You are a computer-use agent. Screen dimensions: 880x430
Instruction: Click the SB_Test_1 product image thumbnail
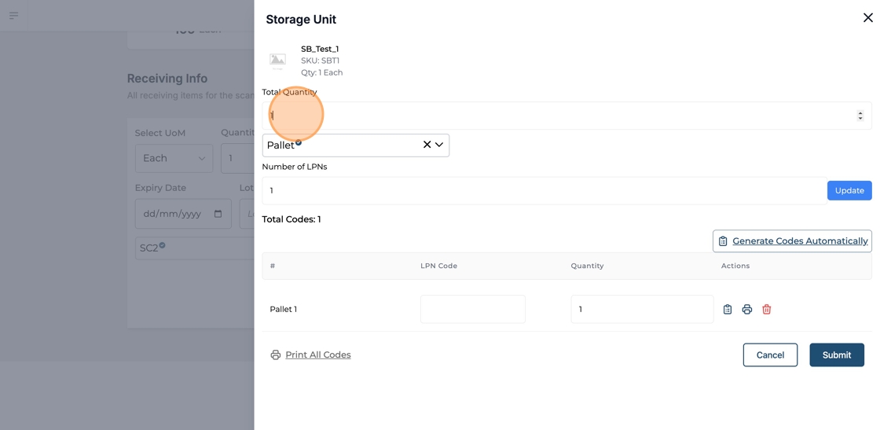[278, 61]
